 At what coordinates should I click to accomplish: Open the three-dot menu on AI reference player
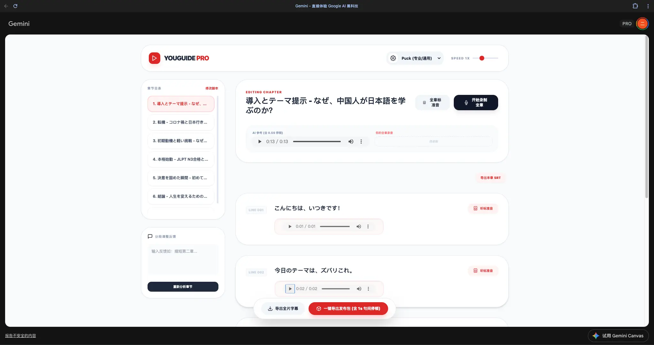tap(361, 141)
